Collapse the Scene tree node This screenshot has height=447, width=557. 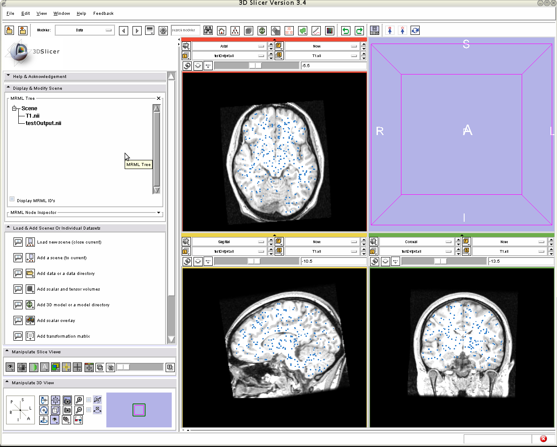point(14,108)
